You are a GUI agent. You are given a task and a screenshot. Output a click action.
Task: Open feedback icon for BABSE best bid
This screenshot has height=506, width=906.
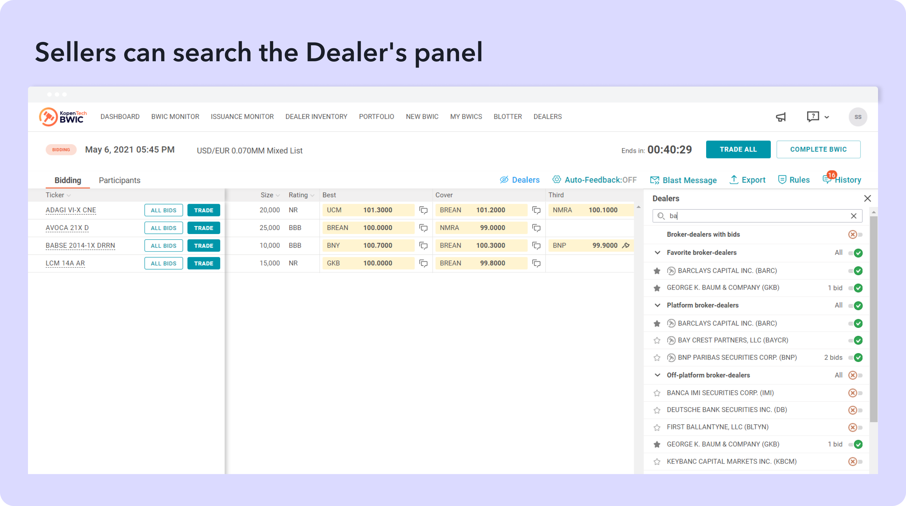pyautogui.click(x=423, y=246)
